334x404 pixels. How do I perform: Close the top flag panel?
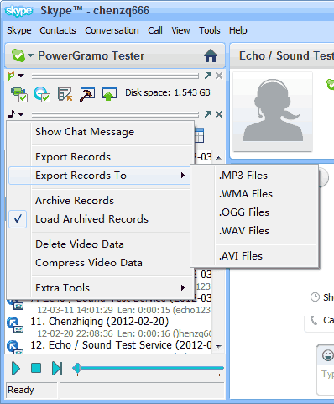click(x=219, y=76)
